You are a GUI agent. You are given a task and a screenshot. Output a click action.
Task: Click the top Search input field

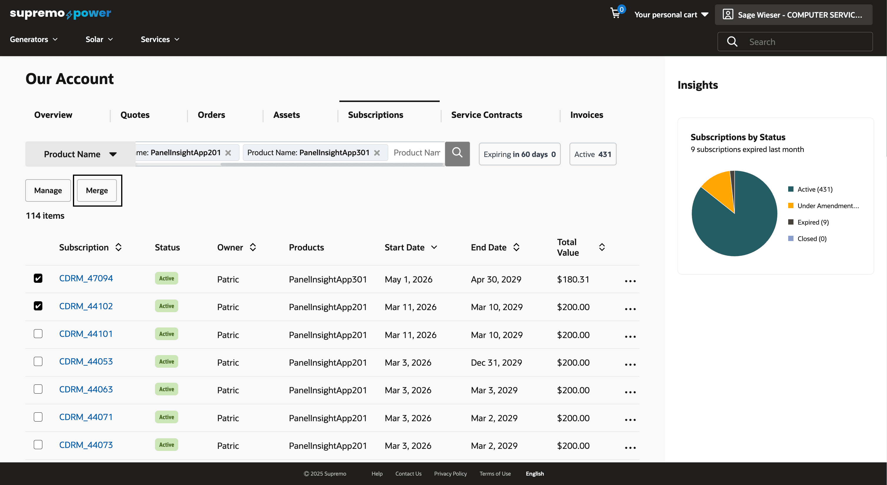click(795, 42)
